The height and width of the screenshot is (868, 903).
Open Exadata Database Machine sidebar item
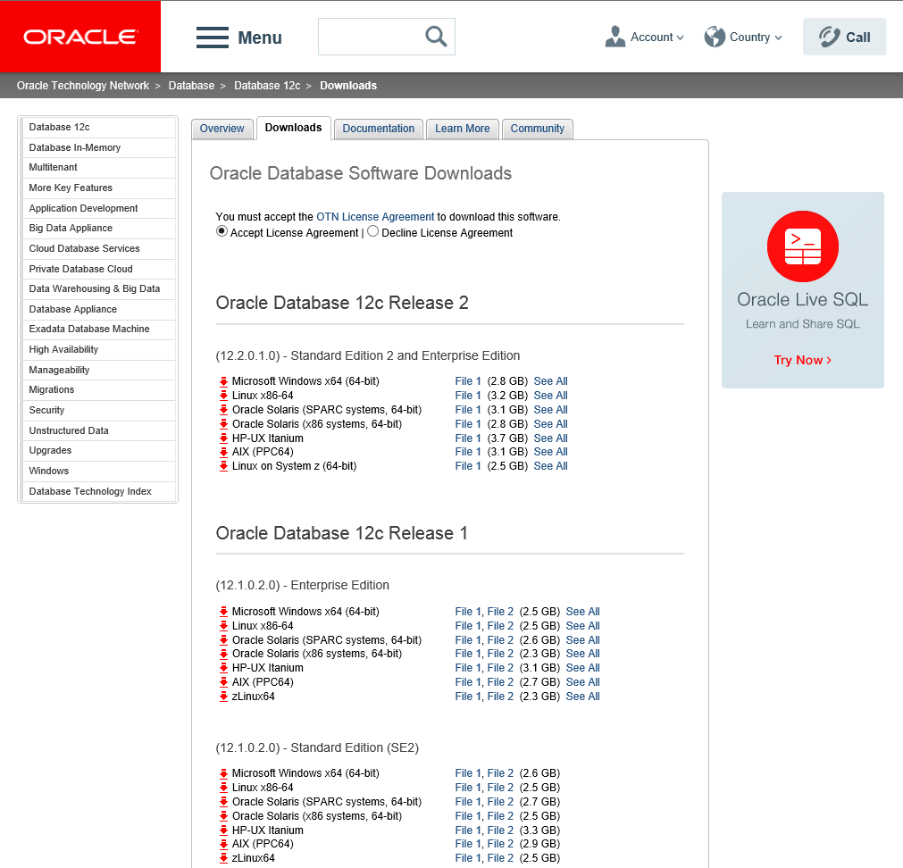pyautogui.click(x=98, y=329)
